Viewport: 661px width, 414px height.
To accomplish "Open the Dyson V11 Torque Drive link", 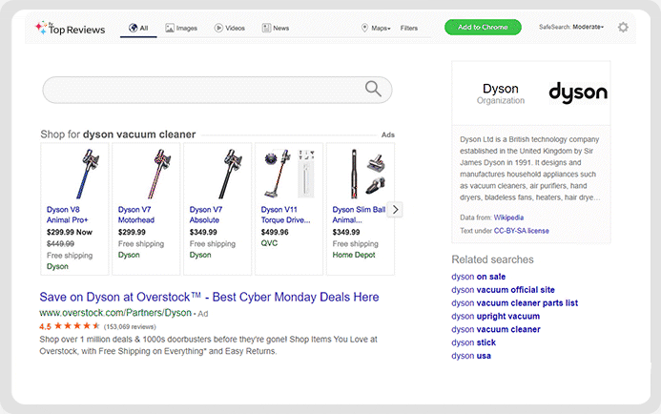I will pos(285,215).
